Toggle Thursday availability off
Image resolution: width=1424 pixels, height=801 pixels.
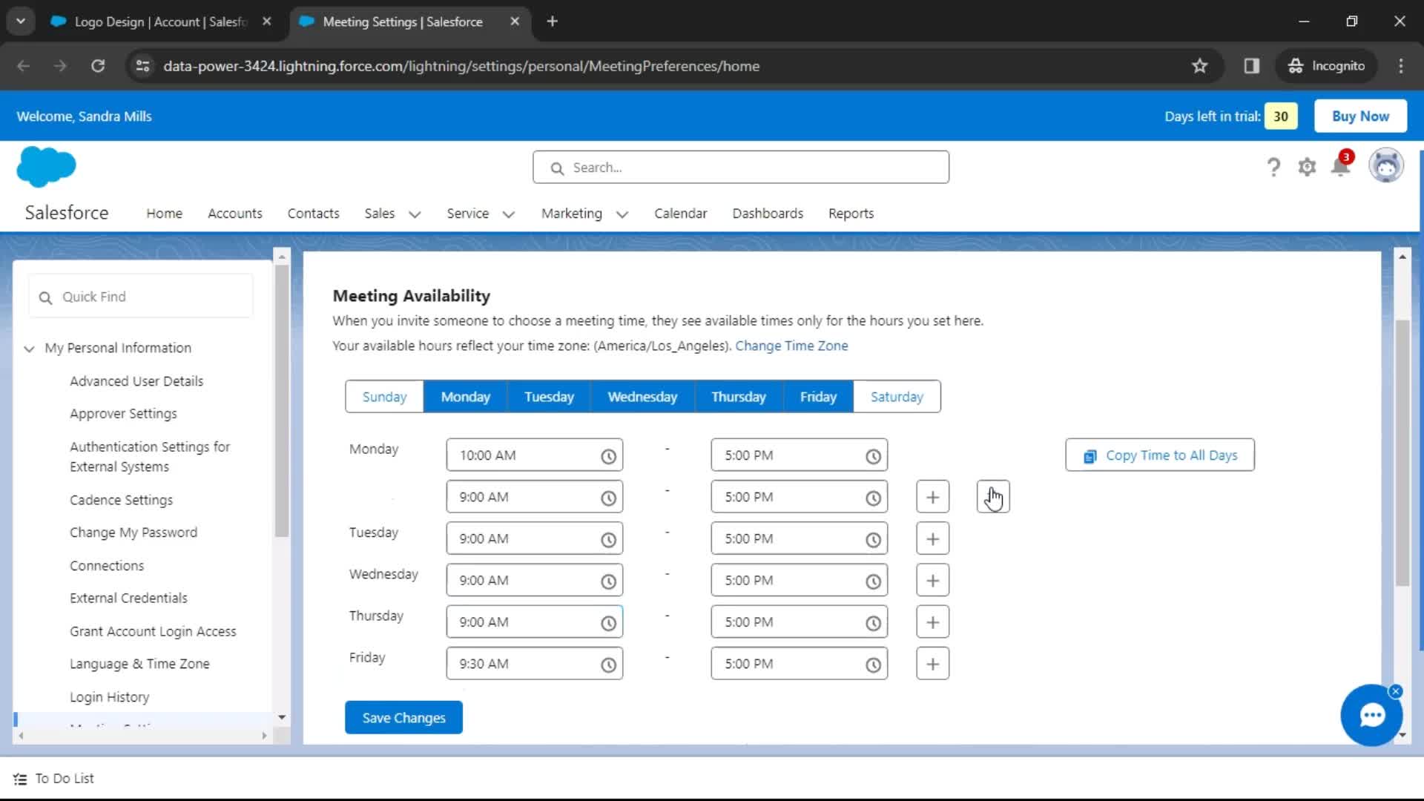(x=738, y=397)
